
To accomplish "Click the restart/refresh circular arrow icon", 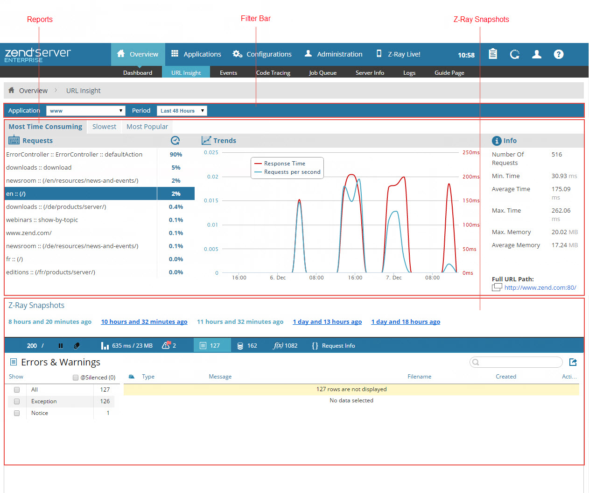I will pyautogui.click(x=514, y=54).
